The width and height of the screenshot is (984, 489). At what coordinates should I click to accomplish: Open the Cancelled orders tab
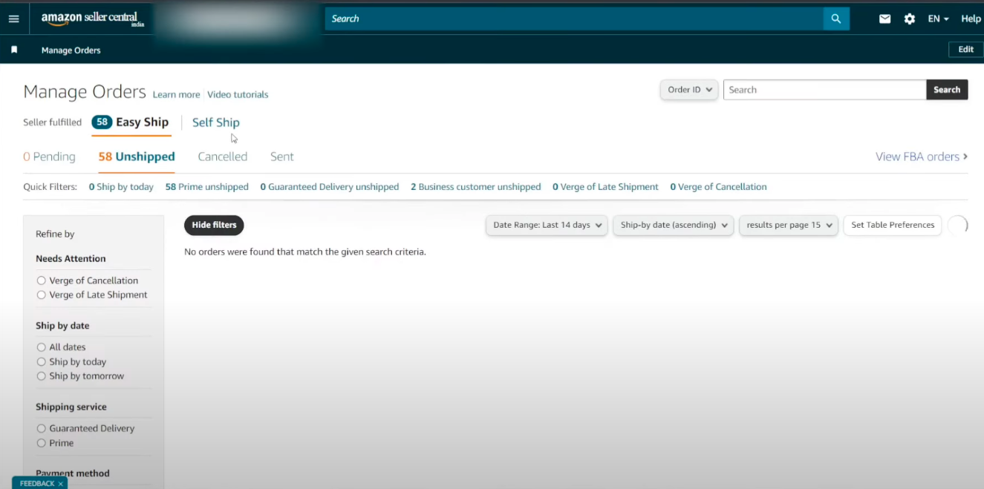pos(222,157)
